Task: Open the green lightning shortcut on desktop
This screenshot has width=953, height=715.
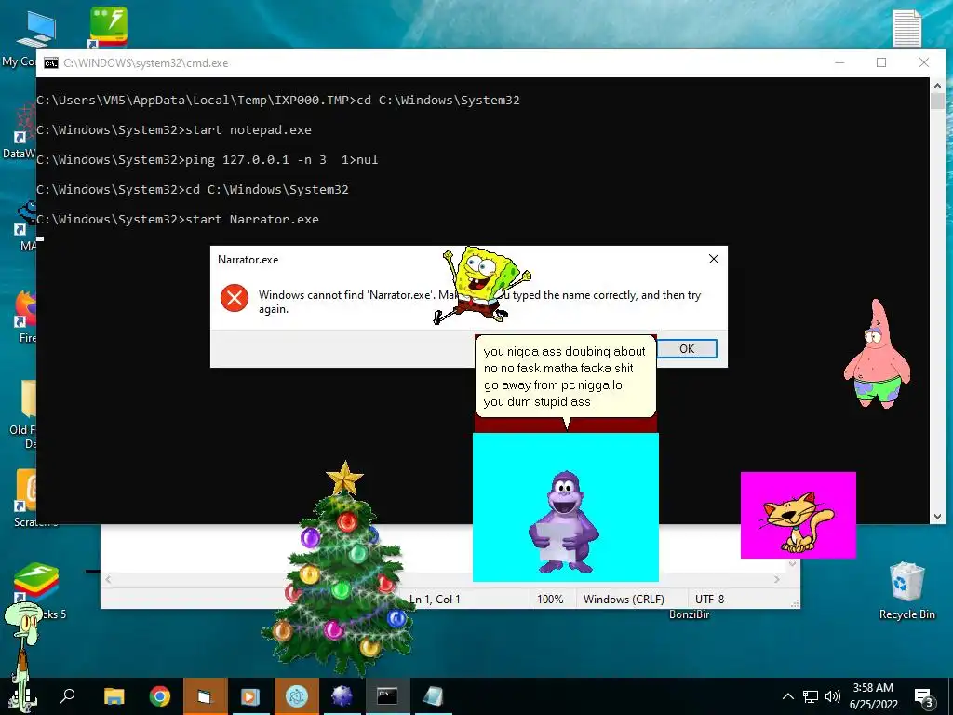Action: (109, 27)
